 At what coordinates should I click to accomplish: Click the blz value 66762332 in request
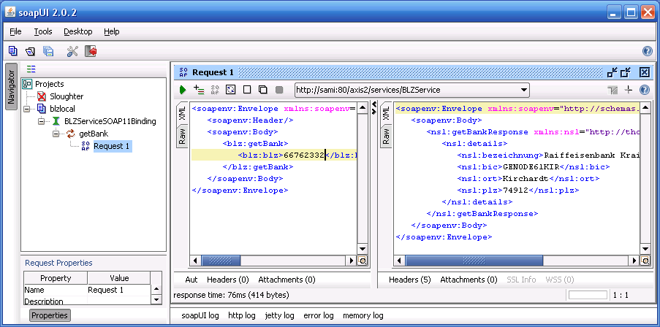(x=304, y=155)
